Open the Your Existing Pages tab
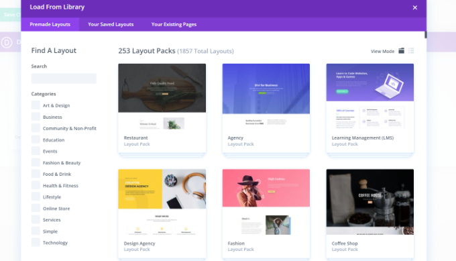The height and width of the screenshot is (261, 456). click(174, 24)
